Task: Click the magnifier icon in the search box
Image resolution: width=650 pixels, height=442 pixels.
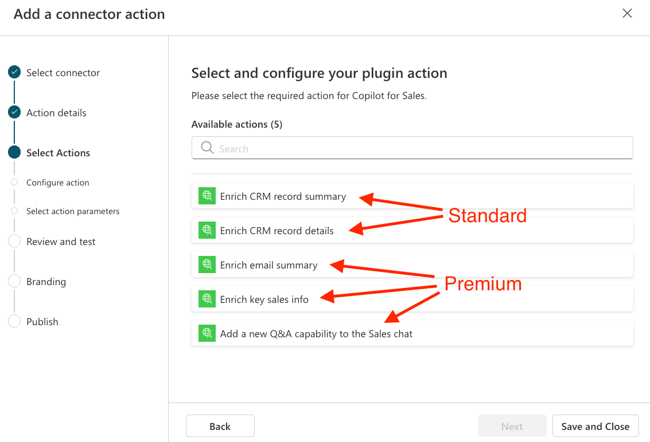Action: (207, 148)
